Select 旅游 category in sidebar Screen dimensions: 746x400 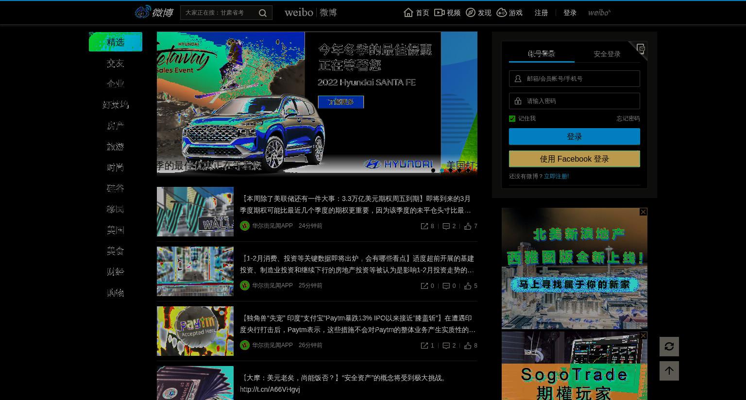[116, 147]
